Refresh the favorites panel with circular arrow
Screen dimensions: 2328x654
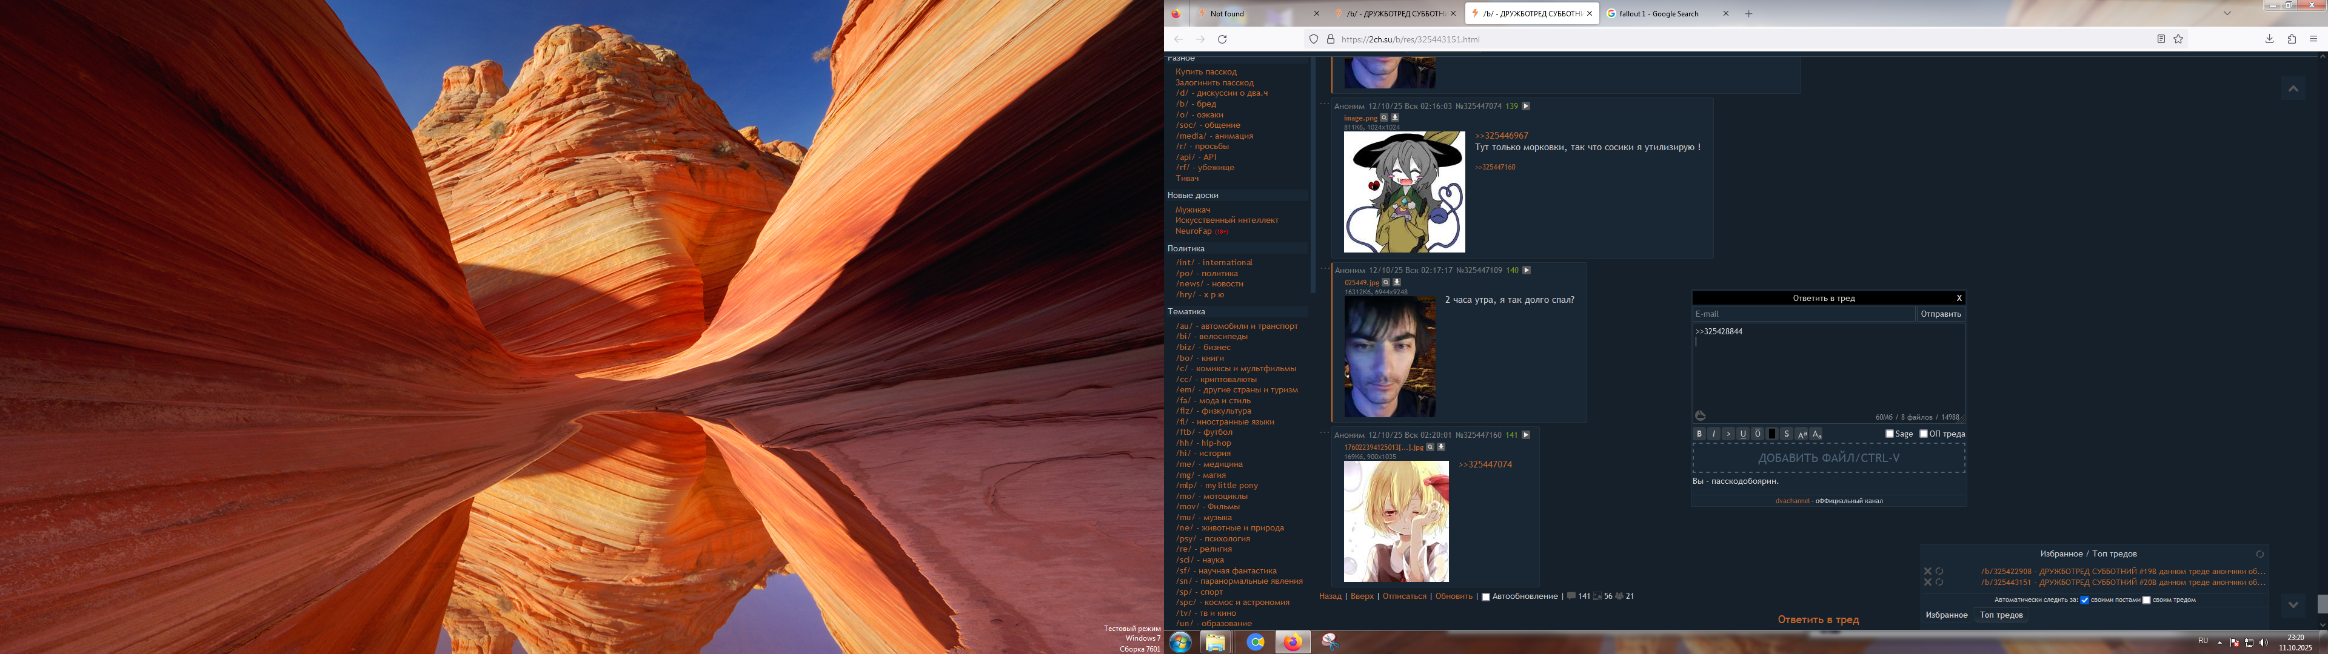coord(2259,553)
